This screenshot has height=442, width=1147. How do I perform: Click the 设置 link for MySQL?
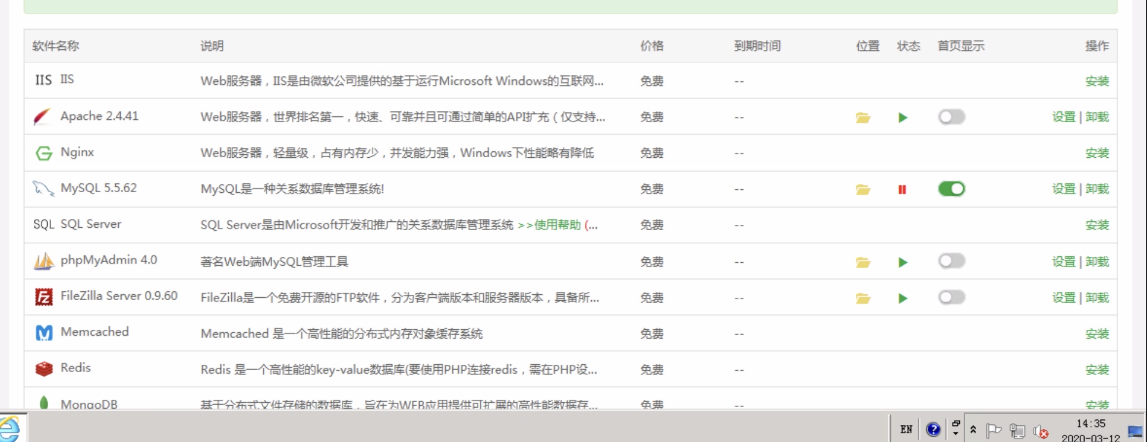coord(1064,189)
